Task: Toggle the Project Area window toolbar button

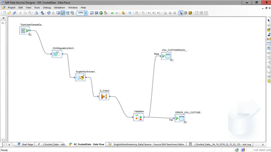Action: [x=58, y=13]
